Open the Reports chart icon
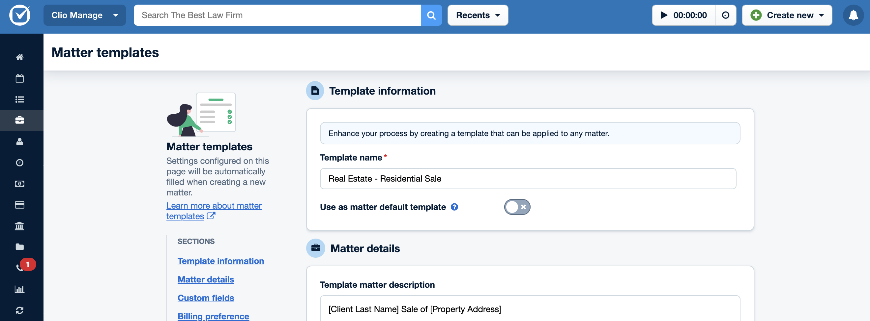This screenshot has width=870, height=321. [19, 289]
